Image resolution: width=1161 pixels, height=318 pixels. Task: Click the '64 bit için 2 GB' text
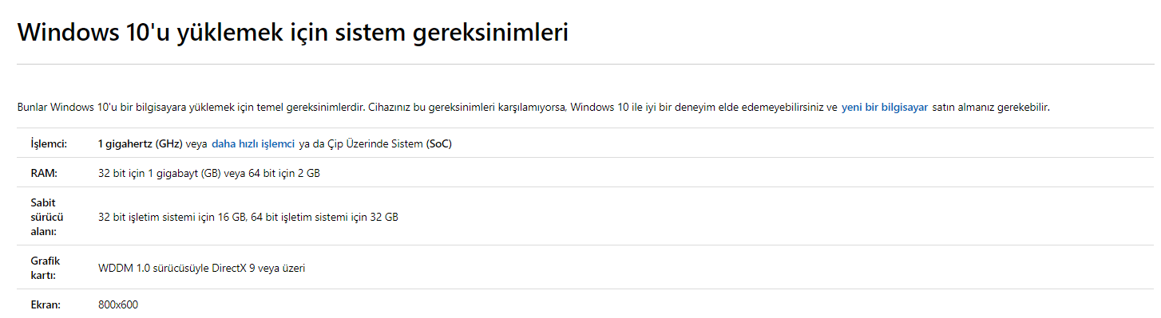[284, 173]
